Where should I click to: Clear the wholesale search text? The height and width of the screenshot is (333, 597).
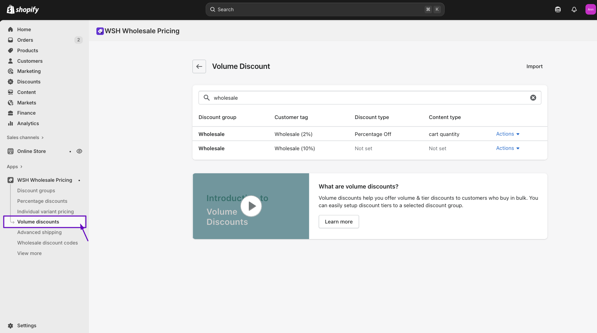[533, 98]
